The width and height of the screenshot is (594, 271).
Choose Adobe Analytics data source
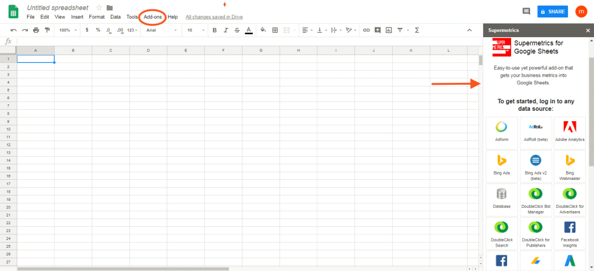[x=570, y=133]
